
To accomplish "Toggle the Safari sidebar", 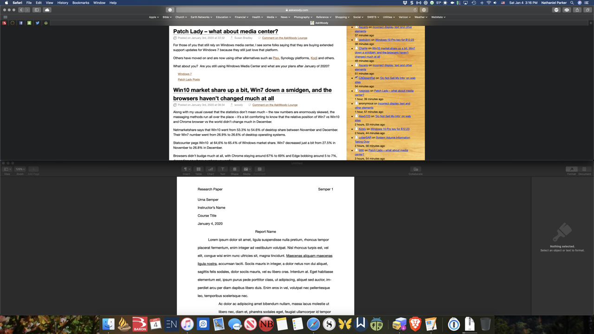I will tap(37, 10).
